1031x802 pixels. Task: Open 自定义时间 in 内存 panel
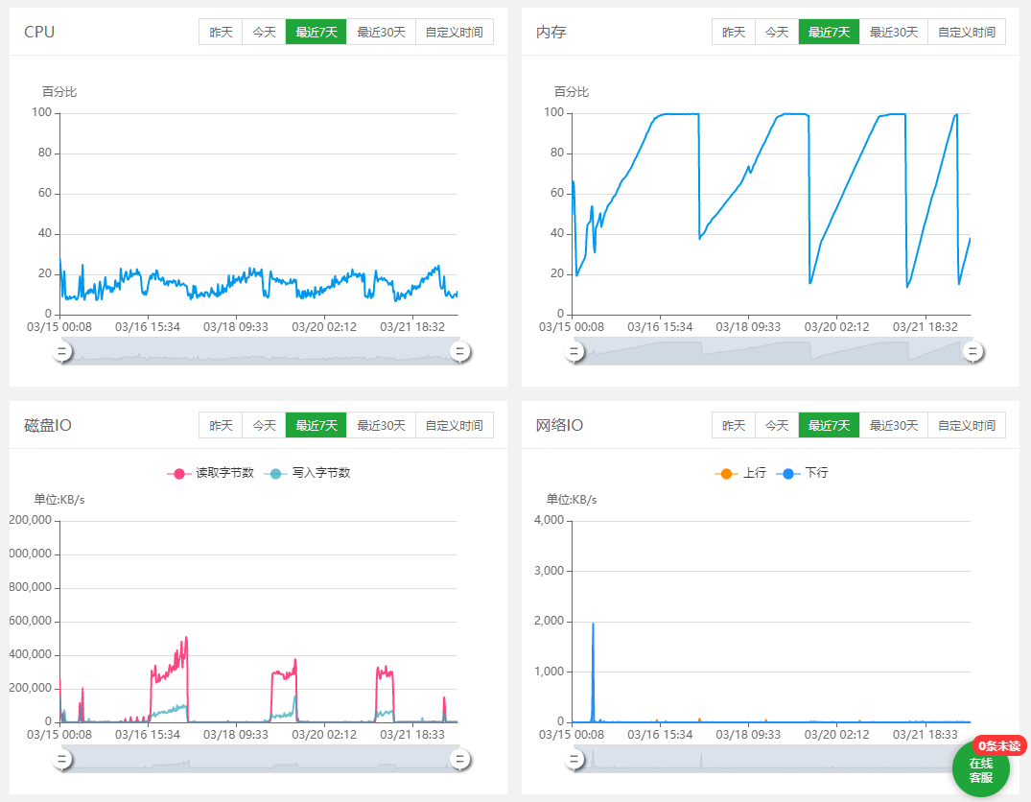[x=967, y=33]
